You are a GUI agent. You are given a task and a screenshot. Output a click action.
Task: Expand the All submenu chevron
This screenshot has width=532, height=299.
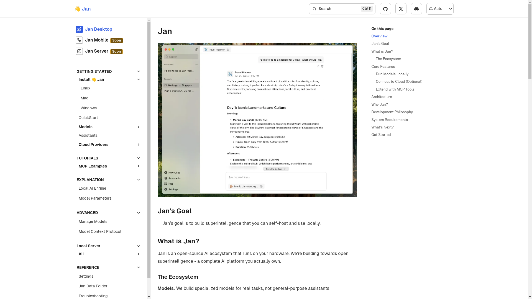point(138,254)
